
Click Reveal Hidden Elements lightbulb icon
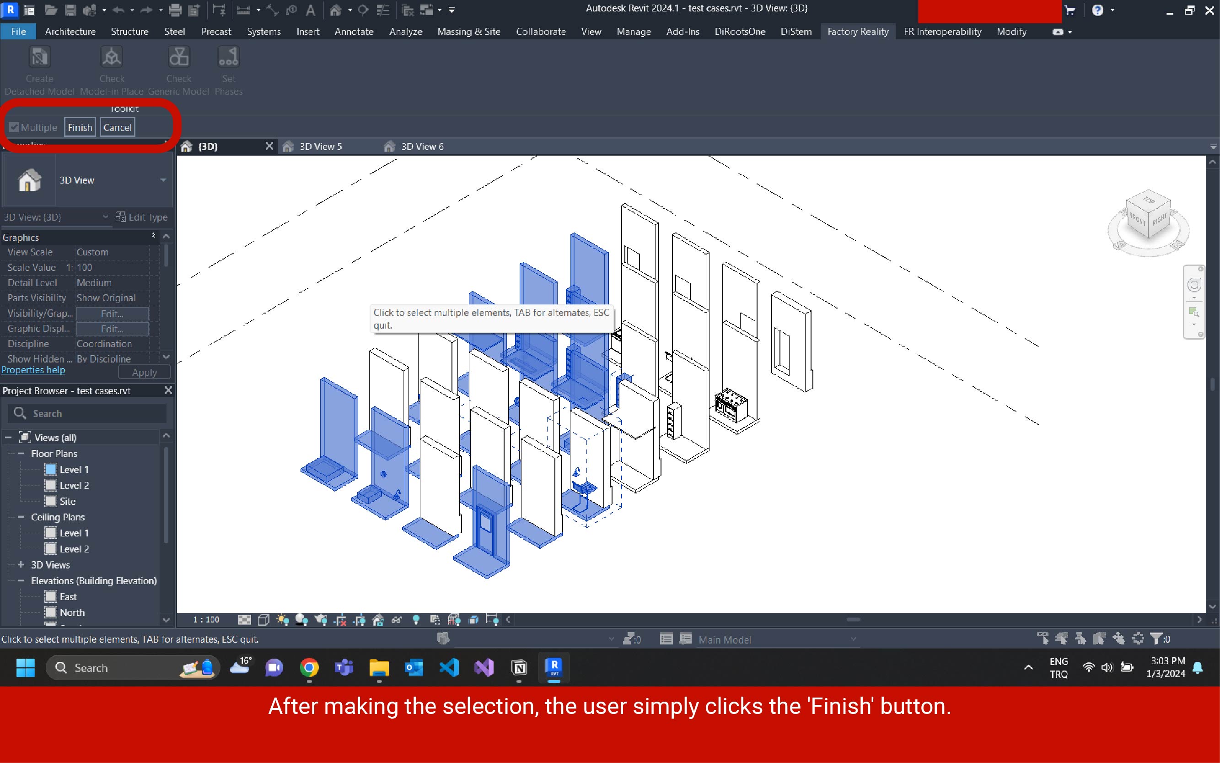tap(416, 620)
